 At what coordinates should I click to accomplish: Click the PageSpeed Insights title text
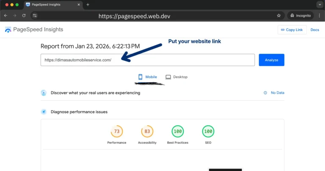38,30
